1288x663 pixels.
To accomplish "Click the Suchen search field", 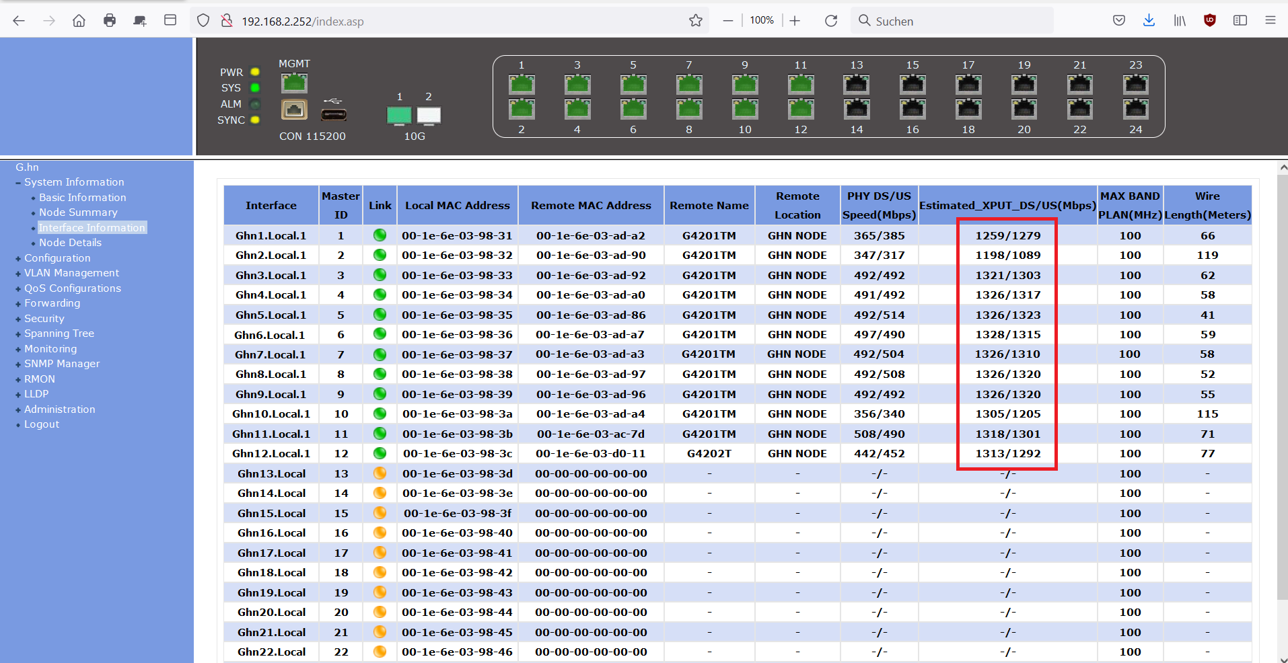I will pos(952,21).
